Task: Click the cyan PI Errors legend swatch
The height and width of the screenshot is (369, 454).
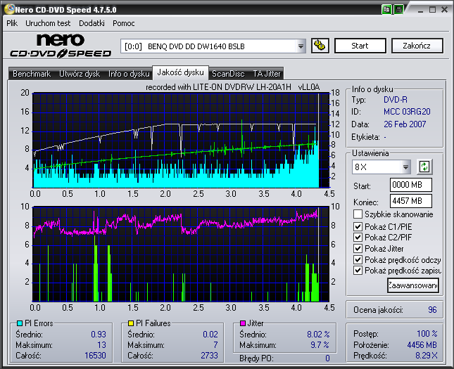Action: pyautogui.click(x=20, y=323)
